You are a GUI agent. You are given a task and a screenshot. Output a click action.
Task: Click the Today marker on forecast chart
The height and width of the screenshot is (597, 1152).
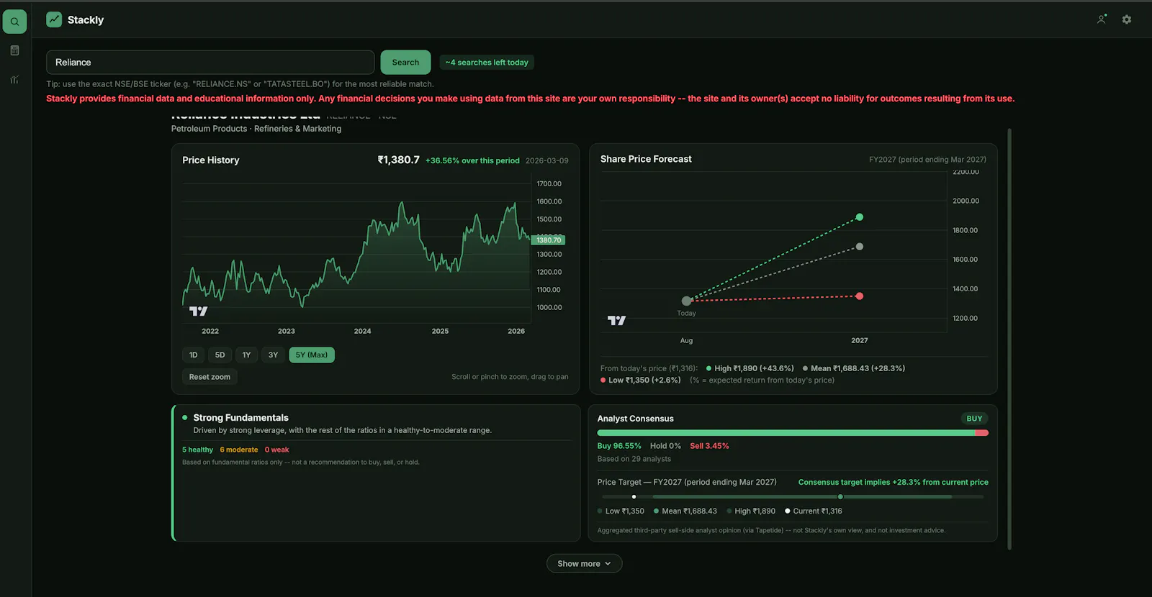click(x=686, y=301)
